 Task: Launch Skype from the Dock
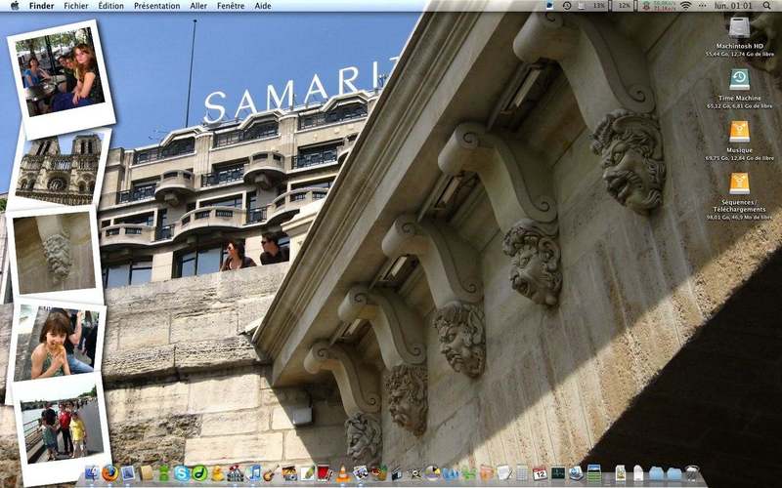tap(182, 473)
